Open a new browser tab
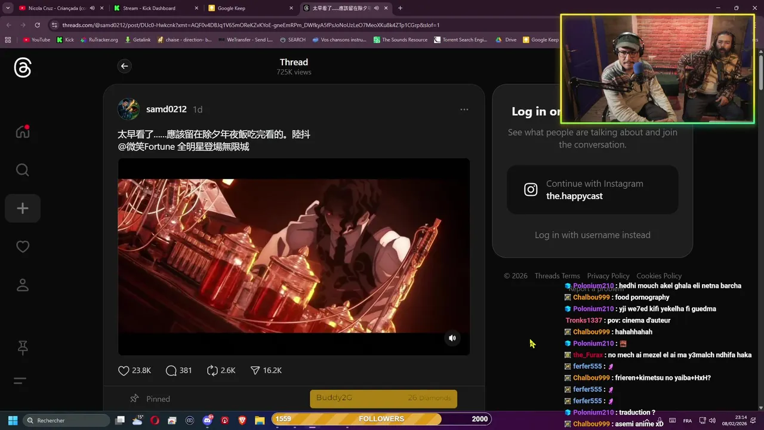The image size is (764, 430). tap(400, 8)
